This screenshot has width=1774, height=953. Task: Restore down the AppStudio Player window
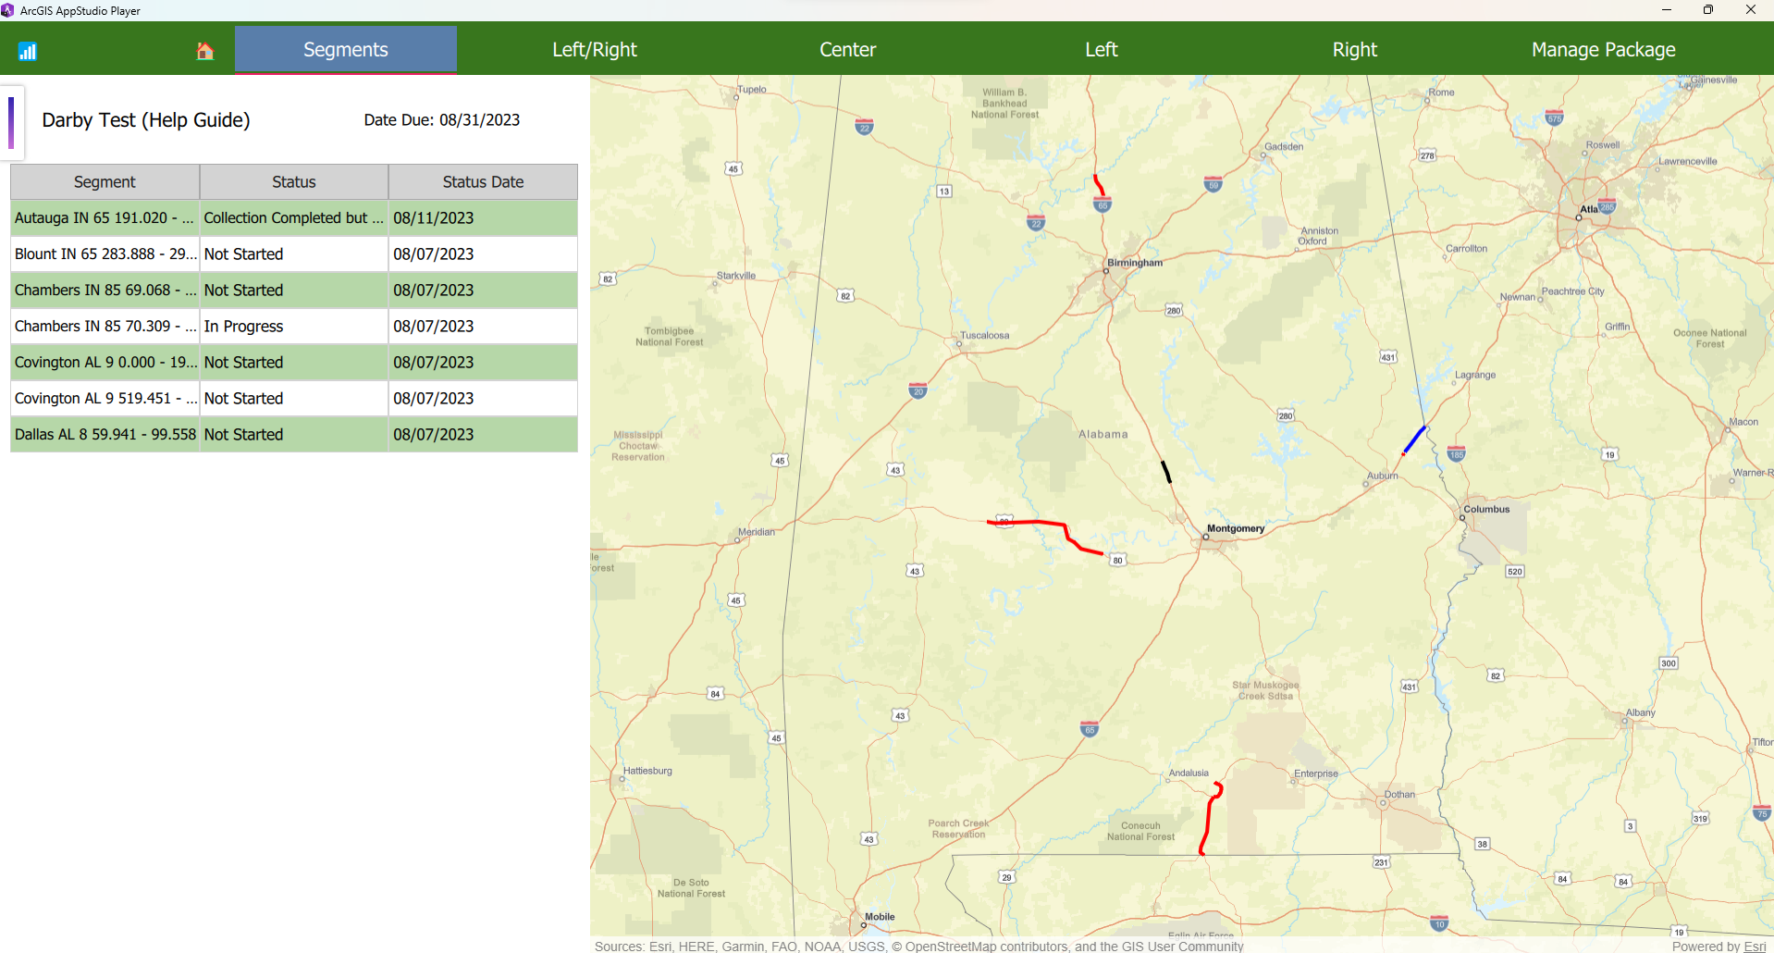point(1708,10)
